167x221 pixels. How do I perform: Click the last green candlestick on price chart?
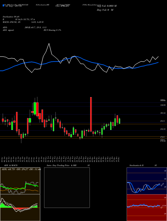pos(120,121)
